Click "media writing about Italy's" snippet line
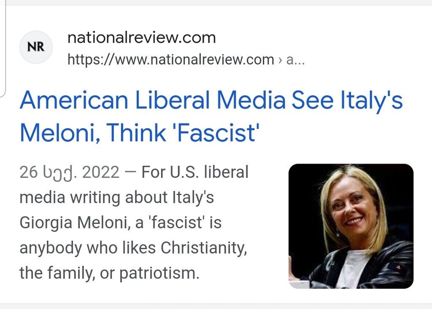This screenshot has height=309, width=432. 117,197
